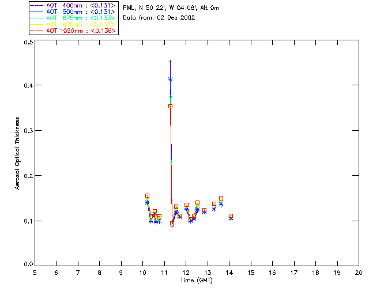369x295 pixels.
Task: Click the y-axis tick label 0.0
Action: 28,264
